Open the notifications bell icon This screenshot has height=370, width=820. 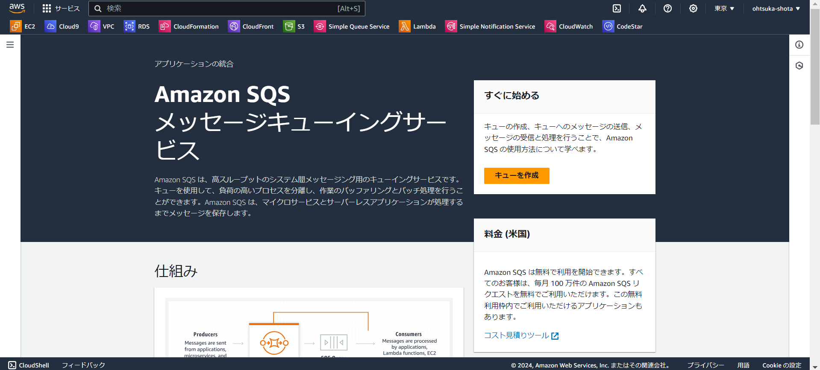click(642, 9)
